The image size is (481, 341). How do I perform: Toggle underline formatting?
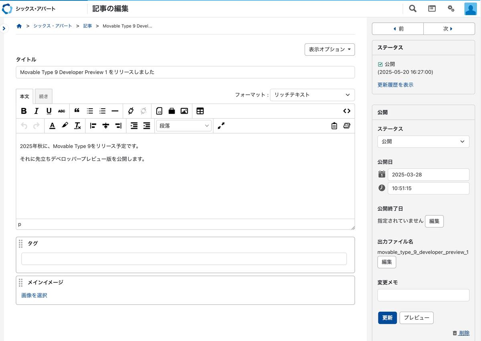click(x=49, y=111)
